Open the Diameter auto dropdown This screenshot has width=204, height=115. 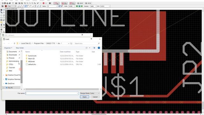click(96, 6)
